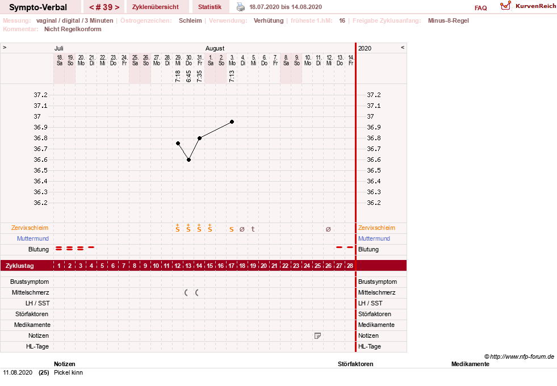Click the heavy bleeding mark on cycle day 2
557x386 pixels.
[70, 249]
